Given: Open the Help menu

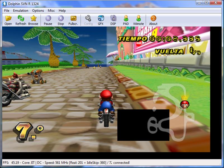Looking at the screenshot, I should 62,11.
